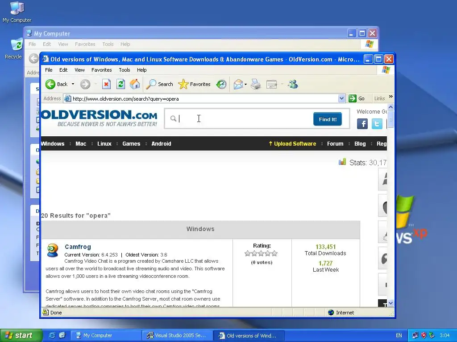Switch to Old versions taskbar button
Image resolution: width=457 pixels, height=342 pixels.
pos(248,335)
